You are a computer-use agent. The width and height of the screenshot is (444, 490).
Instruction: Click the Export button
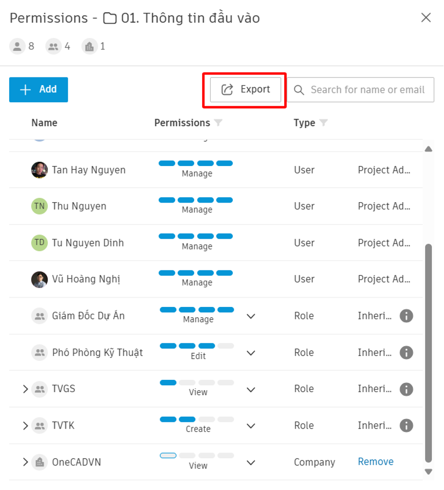point(245,90)
